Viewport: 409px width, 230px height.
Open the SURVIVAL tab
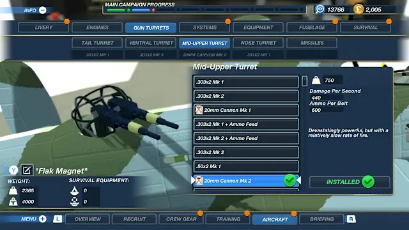(366, 27)
